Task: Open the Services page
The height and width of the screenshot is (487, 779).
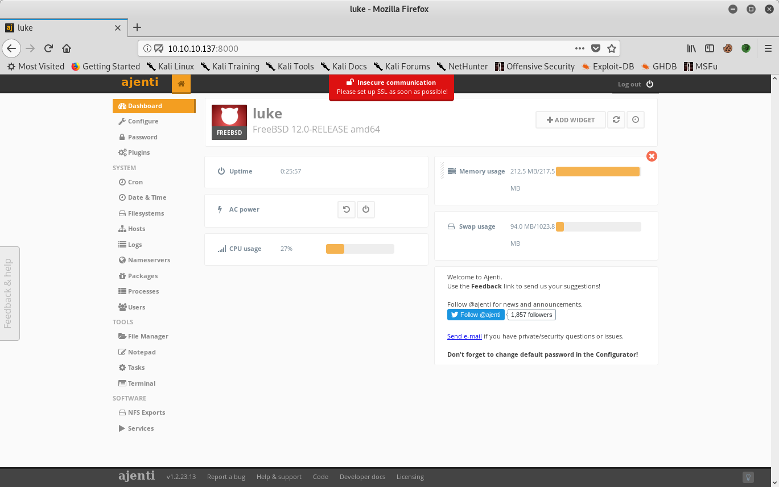Action: (x=136, y=428)
